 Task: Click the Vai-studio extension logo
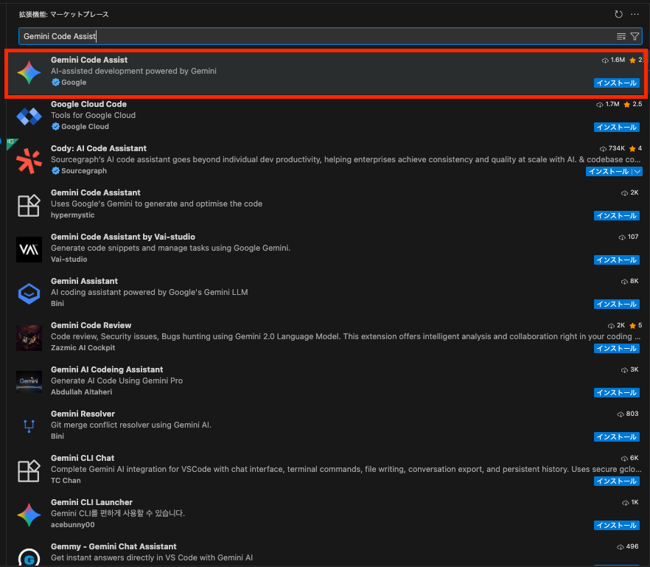pyautogui.click(x=29, y=249)
